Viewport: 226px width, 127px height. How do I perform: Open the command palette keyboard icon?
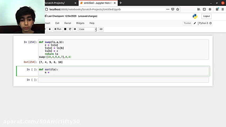101,29
